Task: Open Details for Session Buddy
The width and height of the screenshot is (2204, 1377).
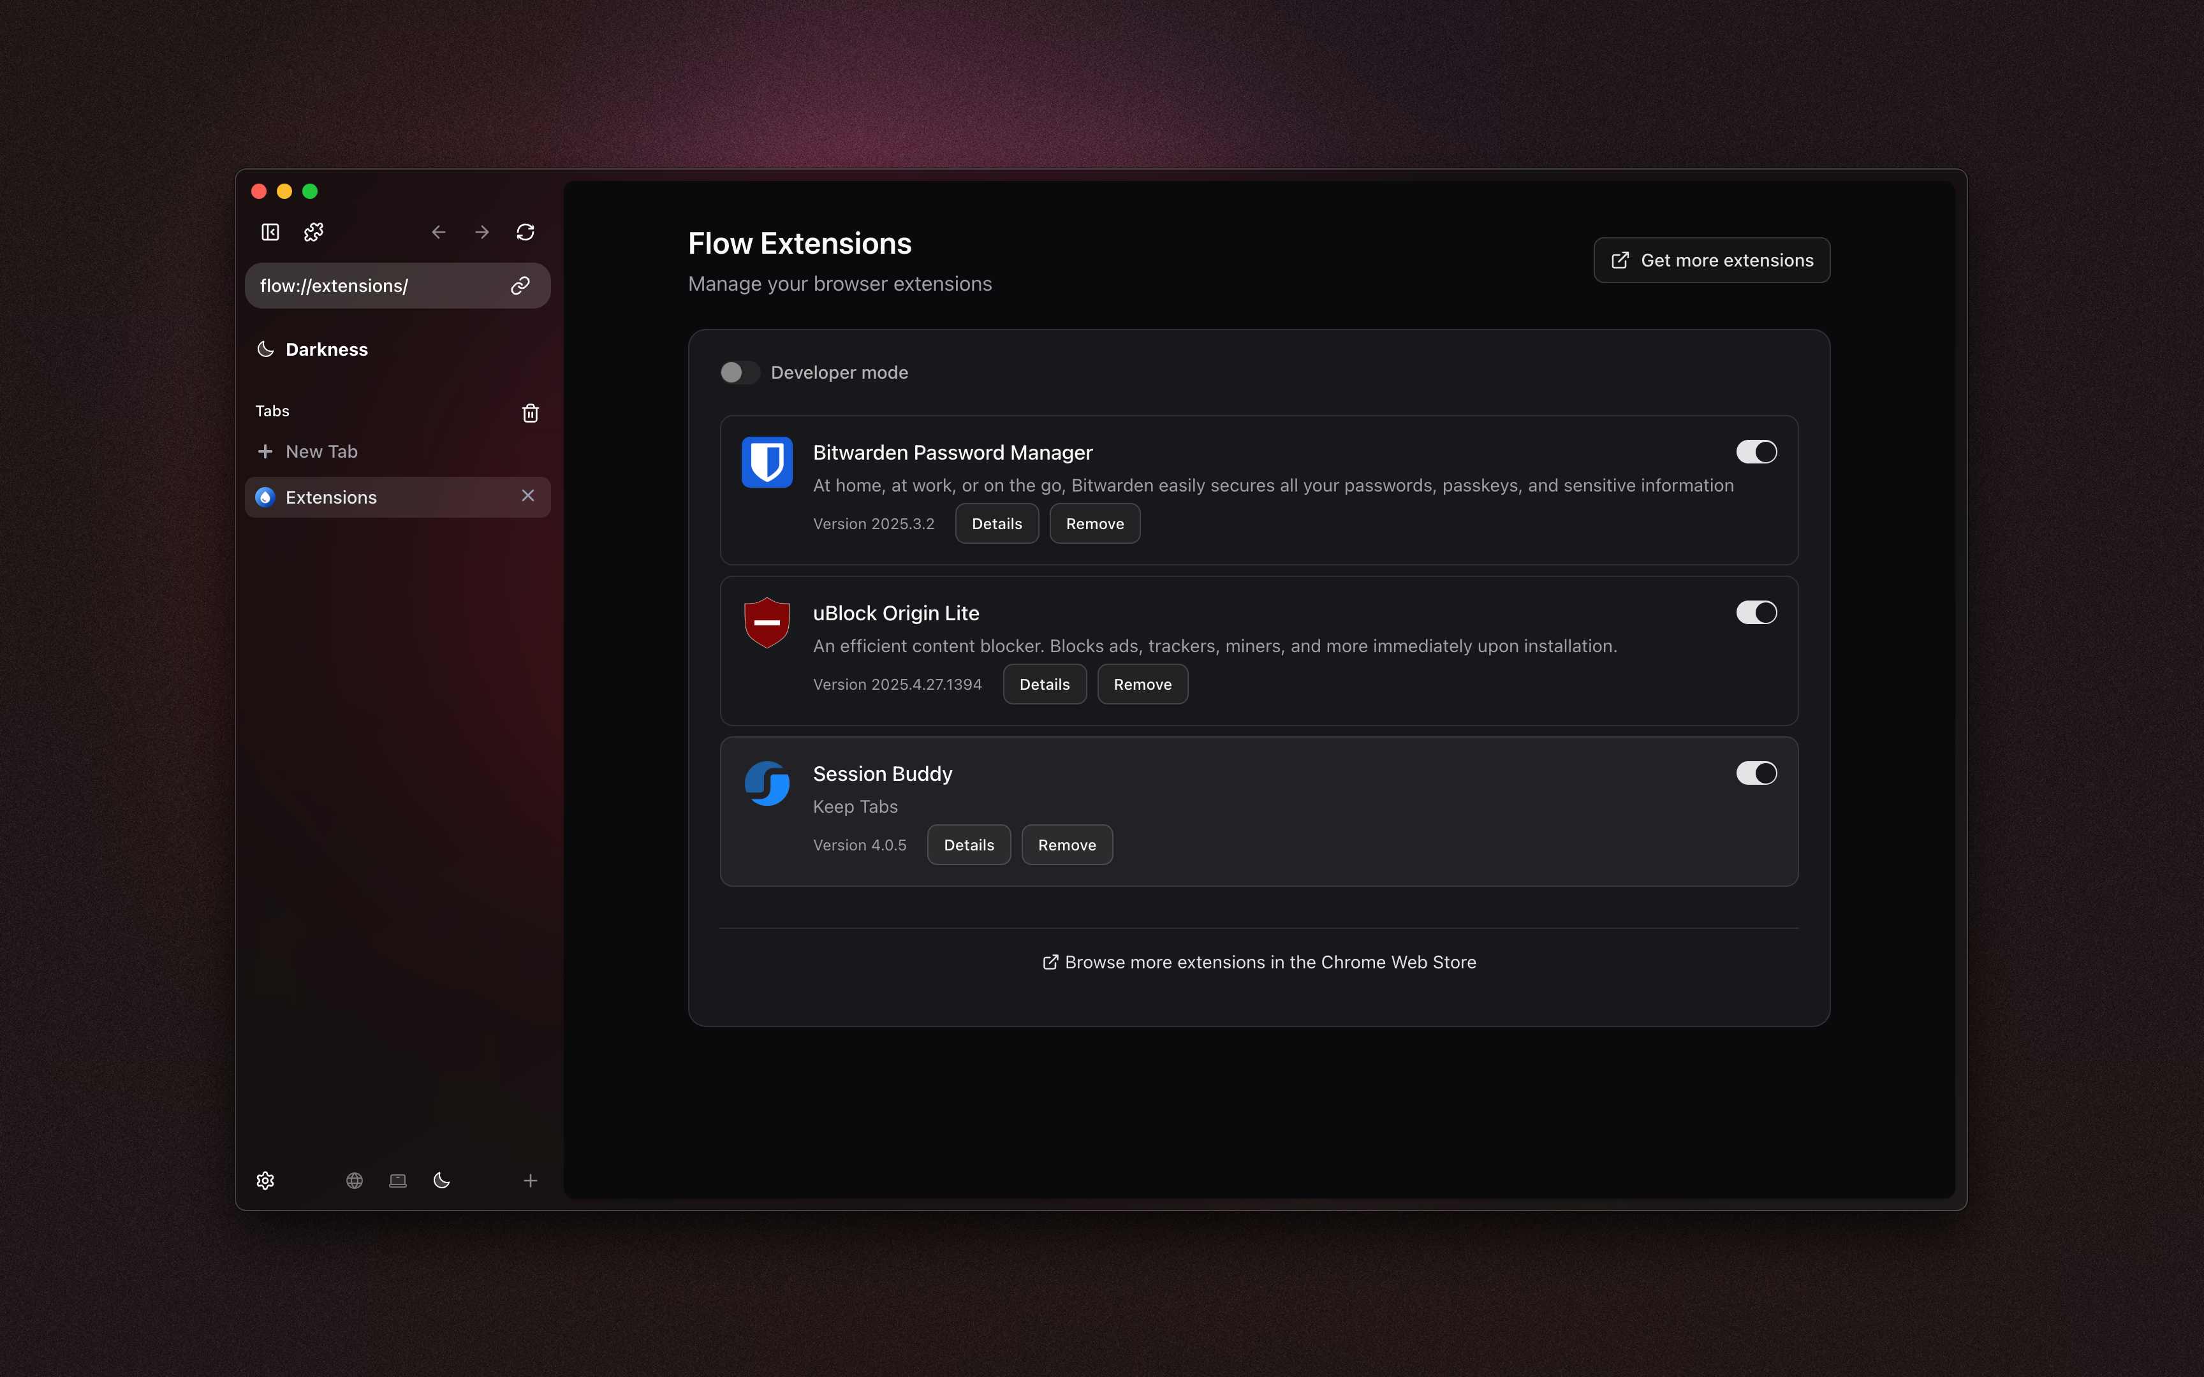Action: [x=969, y=845]
